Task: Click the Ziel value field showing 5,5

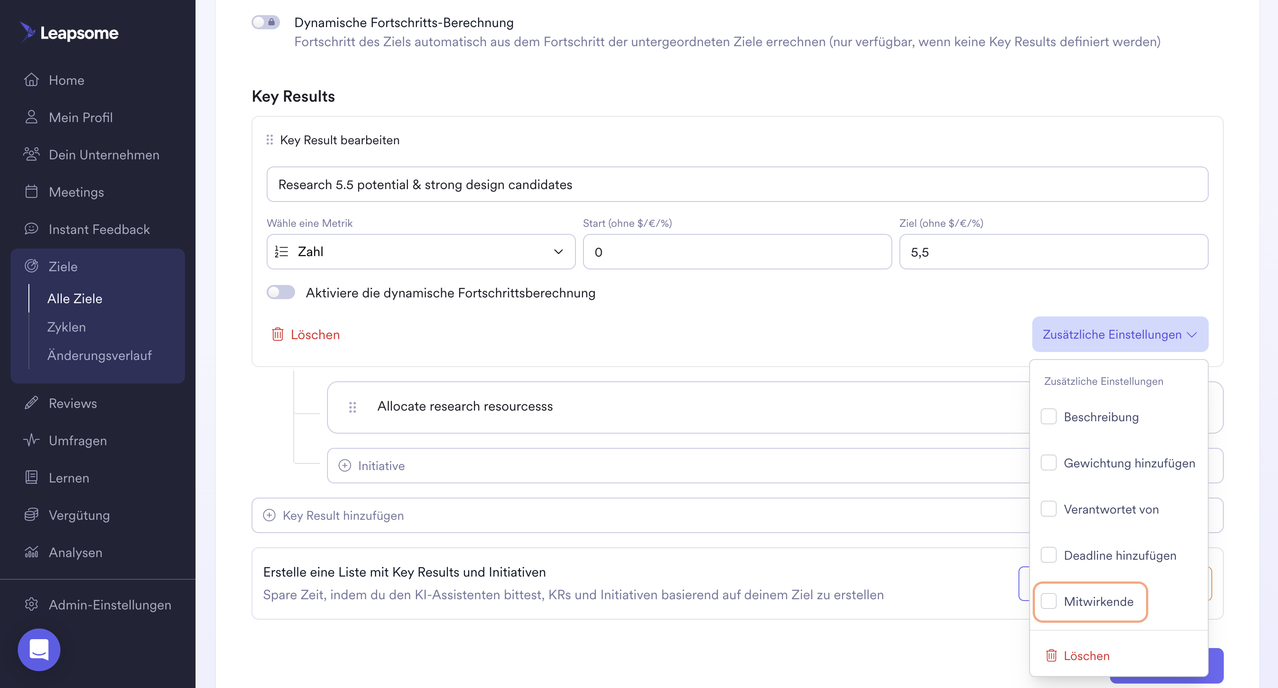Action: [1053, 251]
